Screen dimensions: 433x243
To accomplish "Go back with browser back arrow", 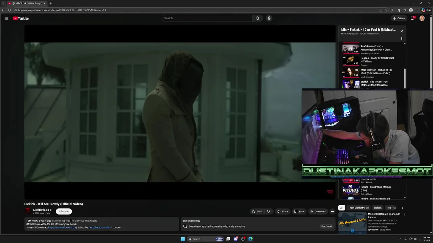I will click(x=3, y=10).
